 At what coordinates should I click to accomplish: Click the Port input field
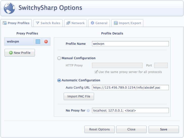[161, 65]
